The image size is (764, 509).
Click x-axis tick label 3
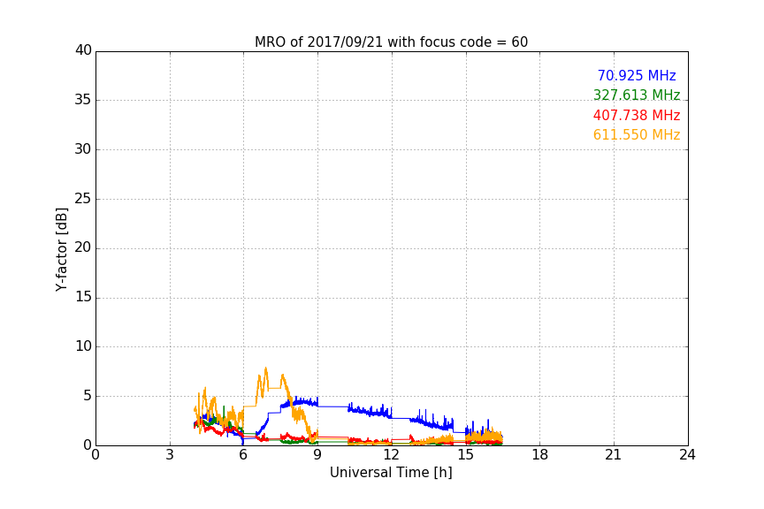tap(170, 455)
